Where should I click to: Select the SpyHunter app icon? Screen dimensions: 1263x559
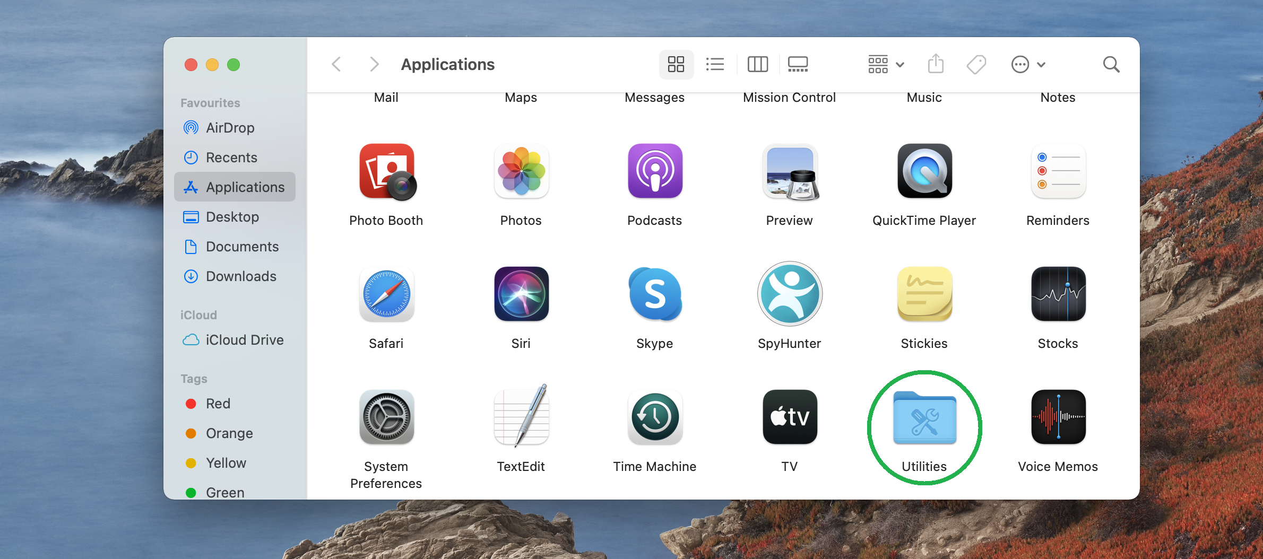(x=790, y=294)
